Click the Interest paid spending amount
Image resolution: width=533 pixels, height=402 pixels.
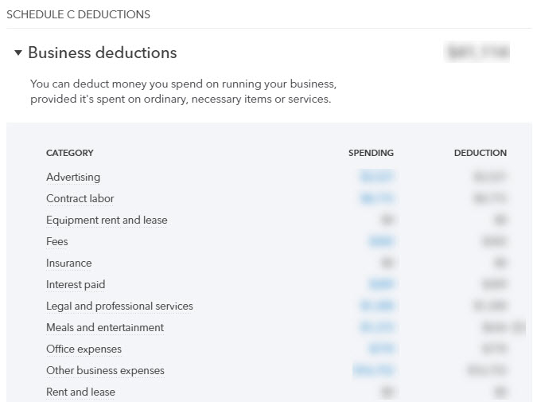381,284
